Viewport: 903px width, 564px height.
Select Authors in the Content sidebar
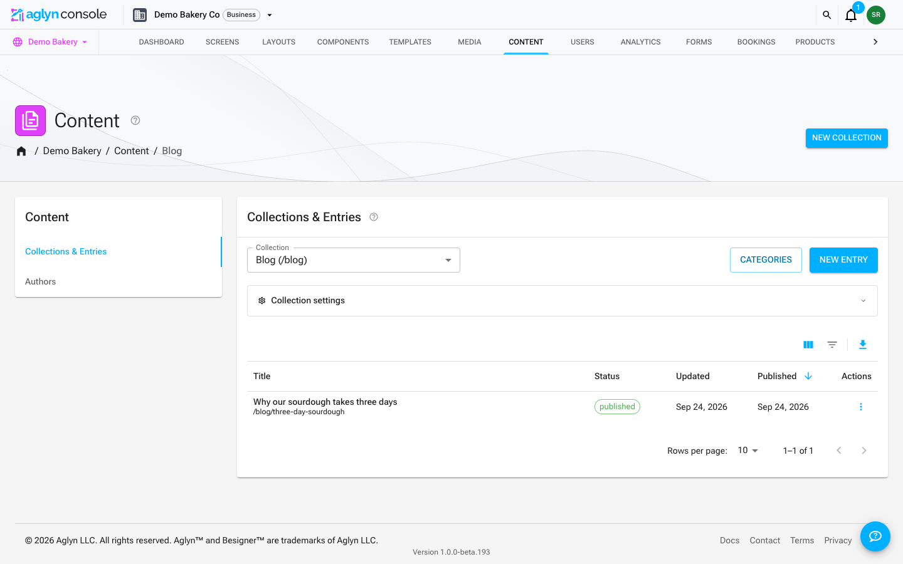119,282
